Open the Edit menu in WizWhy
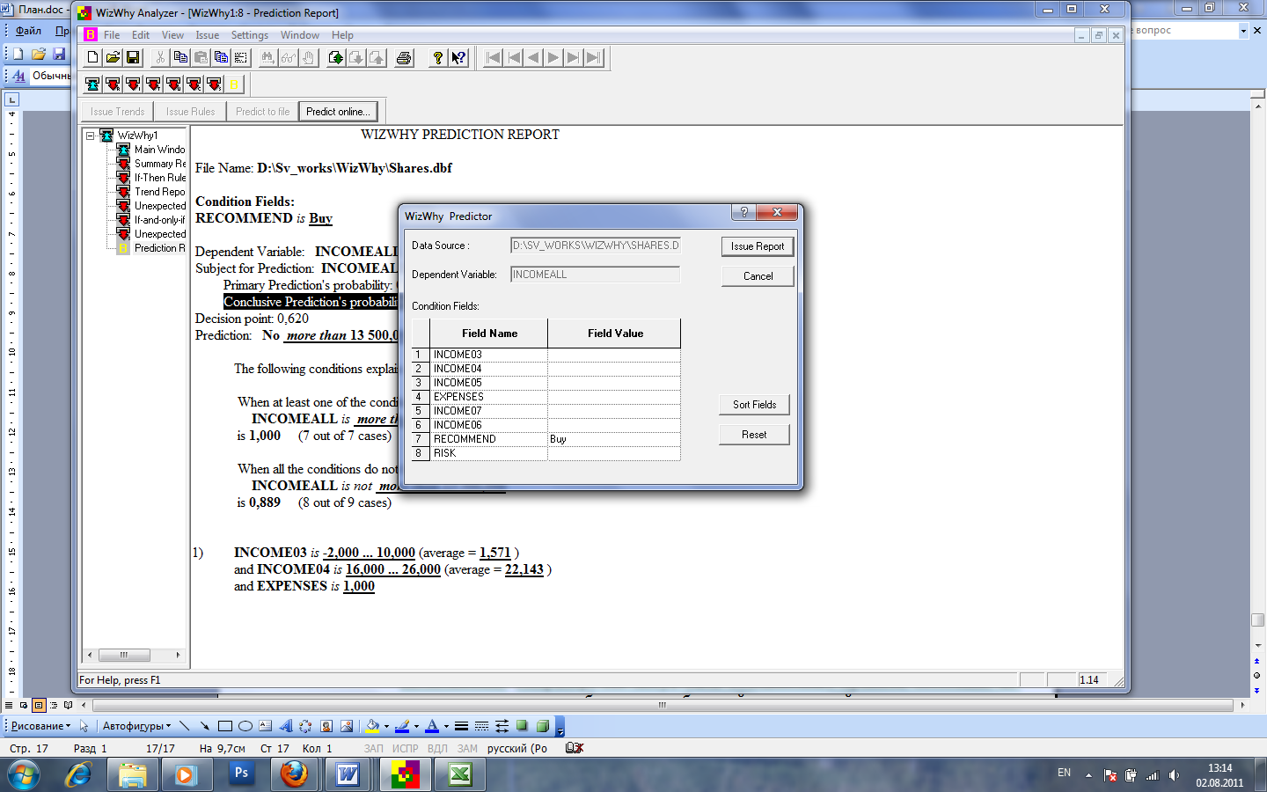The width and height of the screenshot is (1267, 792). coord(141,35)
